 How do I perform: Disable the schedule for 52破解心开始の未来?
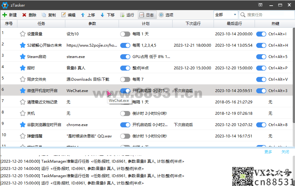125,45
